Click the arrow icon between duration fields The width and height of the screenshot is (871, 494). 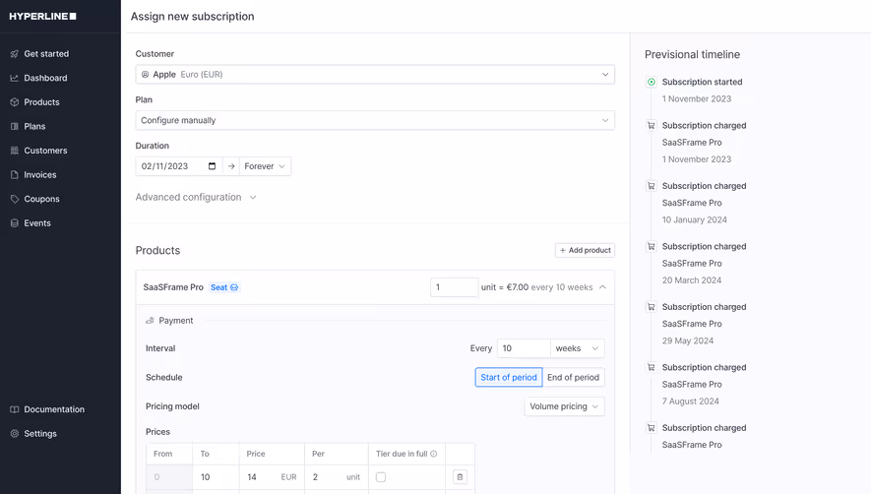point(231,166)
